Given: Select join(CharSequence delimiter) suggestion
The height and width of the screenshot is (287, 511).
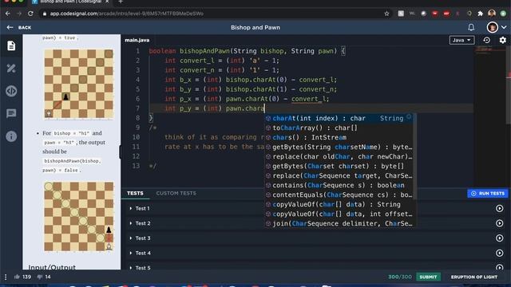Looking at the screenshot, I should point(339,223).
